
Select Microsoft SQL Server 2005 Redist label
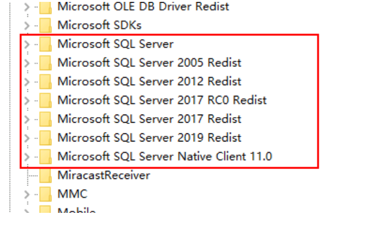(x=149, y=63)
